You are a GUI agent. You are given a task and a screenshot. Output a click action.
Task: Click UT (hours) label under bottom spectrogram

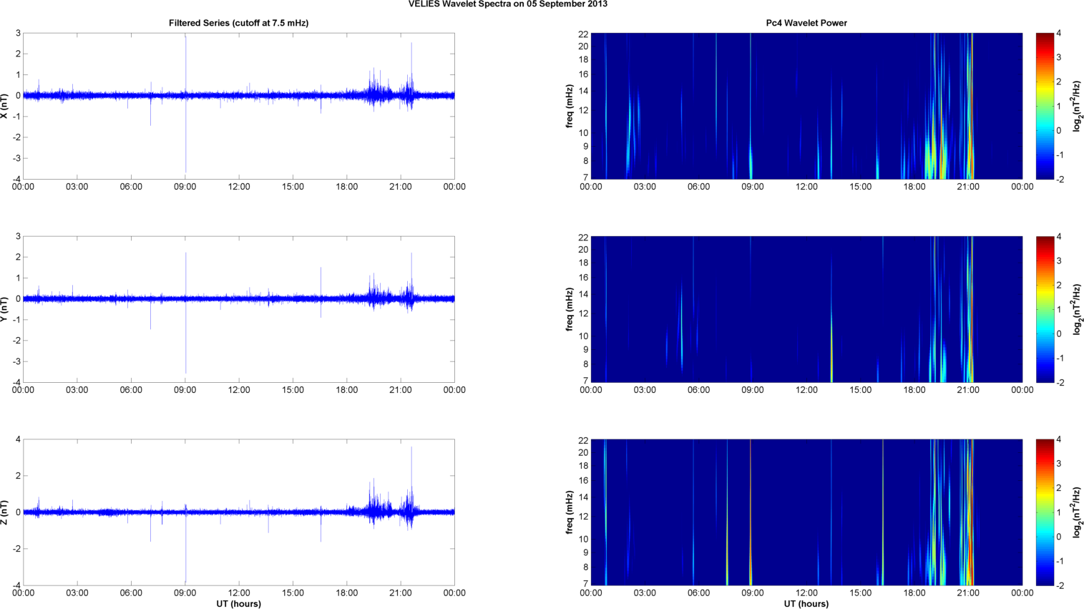(806, 603)
